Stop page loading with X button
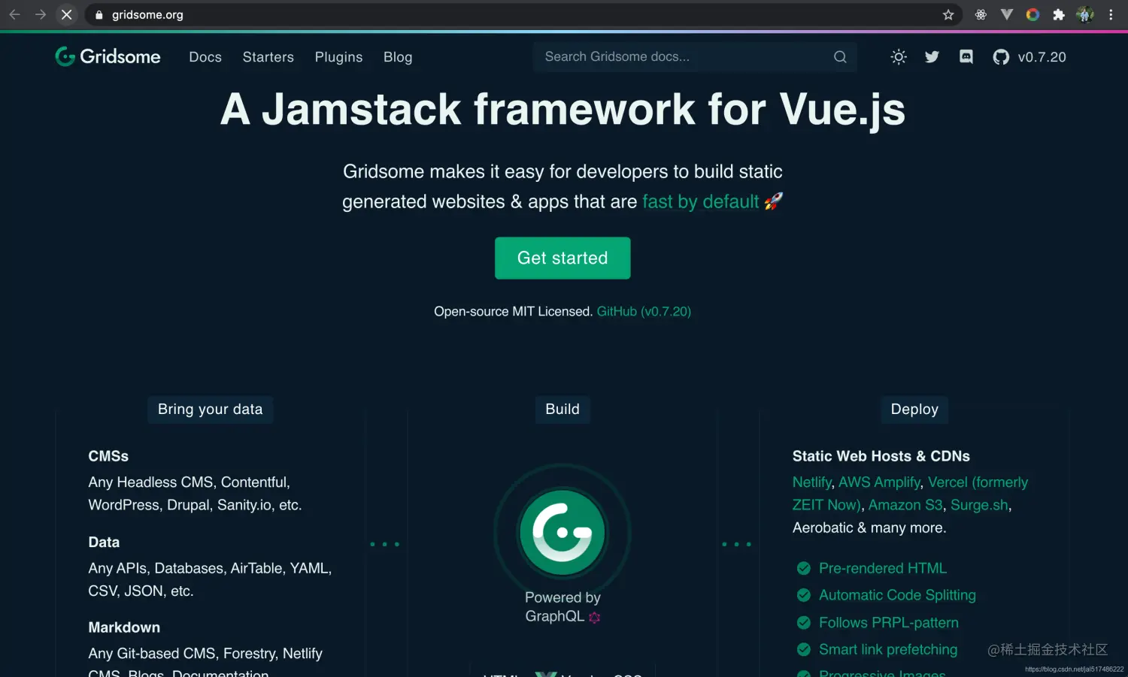 [67, 14]
